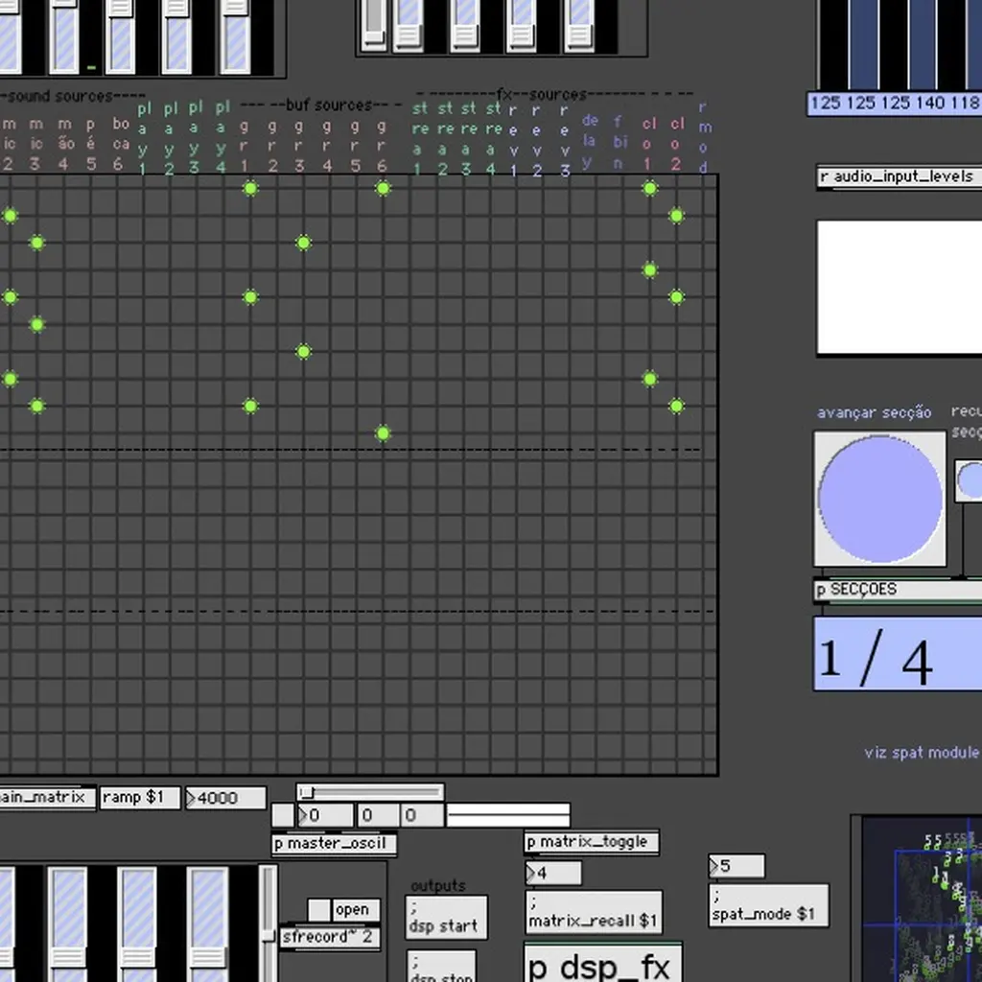This screenshot has height=982, width=982.
Task: Click the lowest green matrix dot under gr 6
Action: pyautogui.click(x=383, y=433)
